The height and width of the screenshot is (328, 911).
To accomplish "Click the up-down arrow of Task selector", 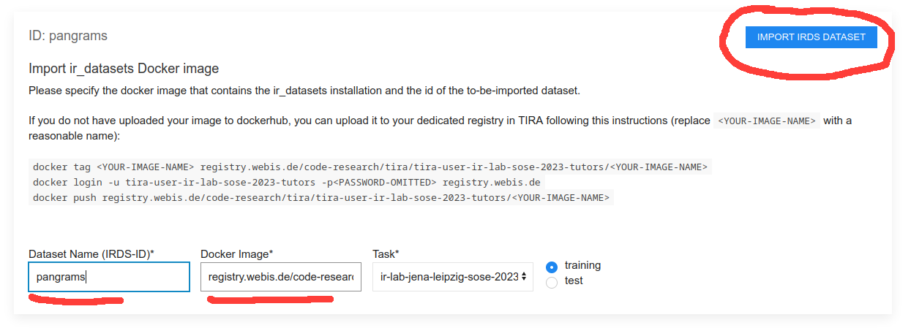I will click(523, 277).
